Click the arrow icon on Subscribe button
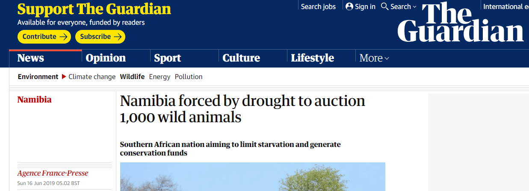The width and height of the screenshot is (529, 191). [x=118, y=37]
